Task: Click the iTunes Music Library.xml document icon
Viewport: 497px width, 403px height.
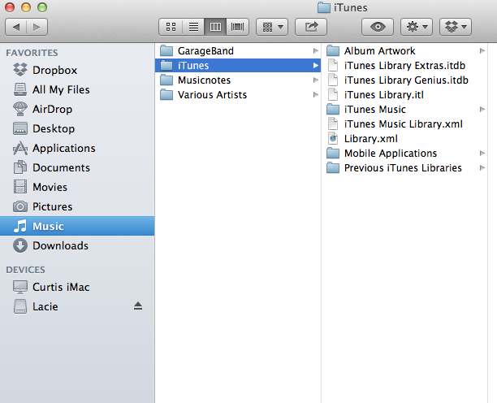Action: 333,123
